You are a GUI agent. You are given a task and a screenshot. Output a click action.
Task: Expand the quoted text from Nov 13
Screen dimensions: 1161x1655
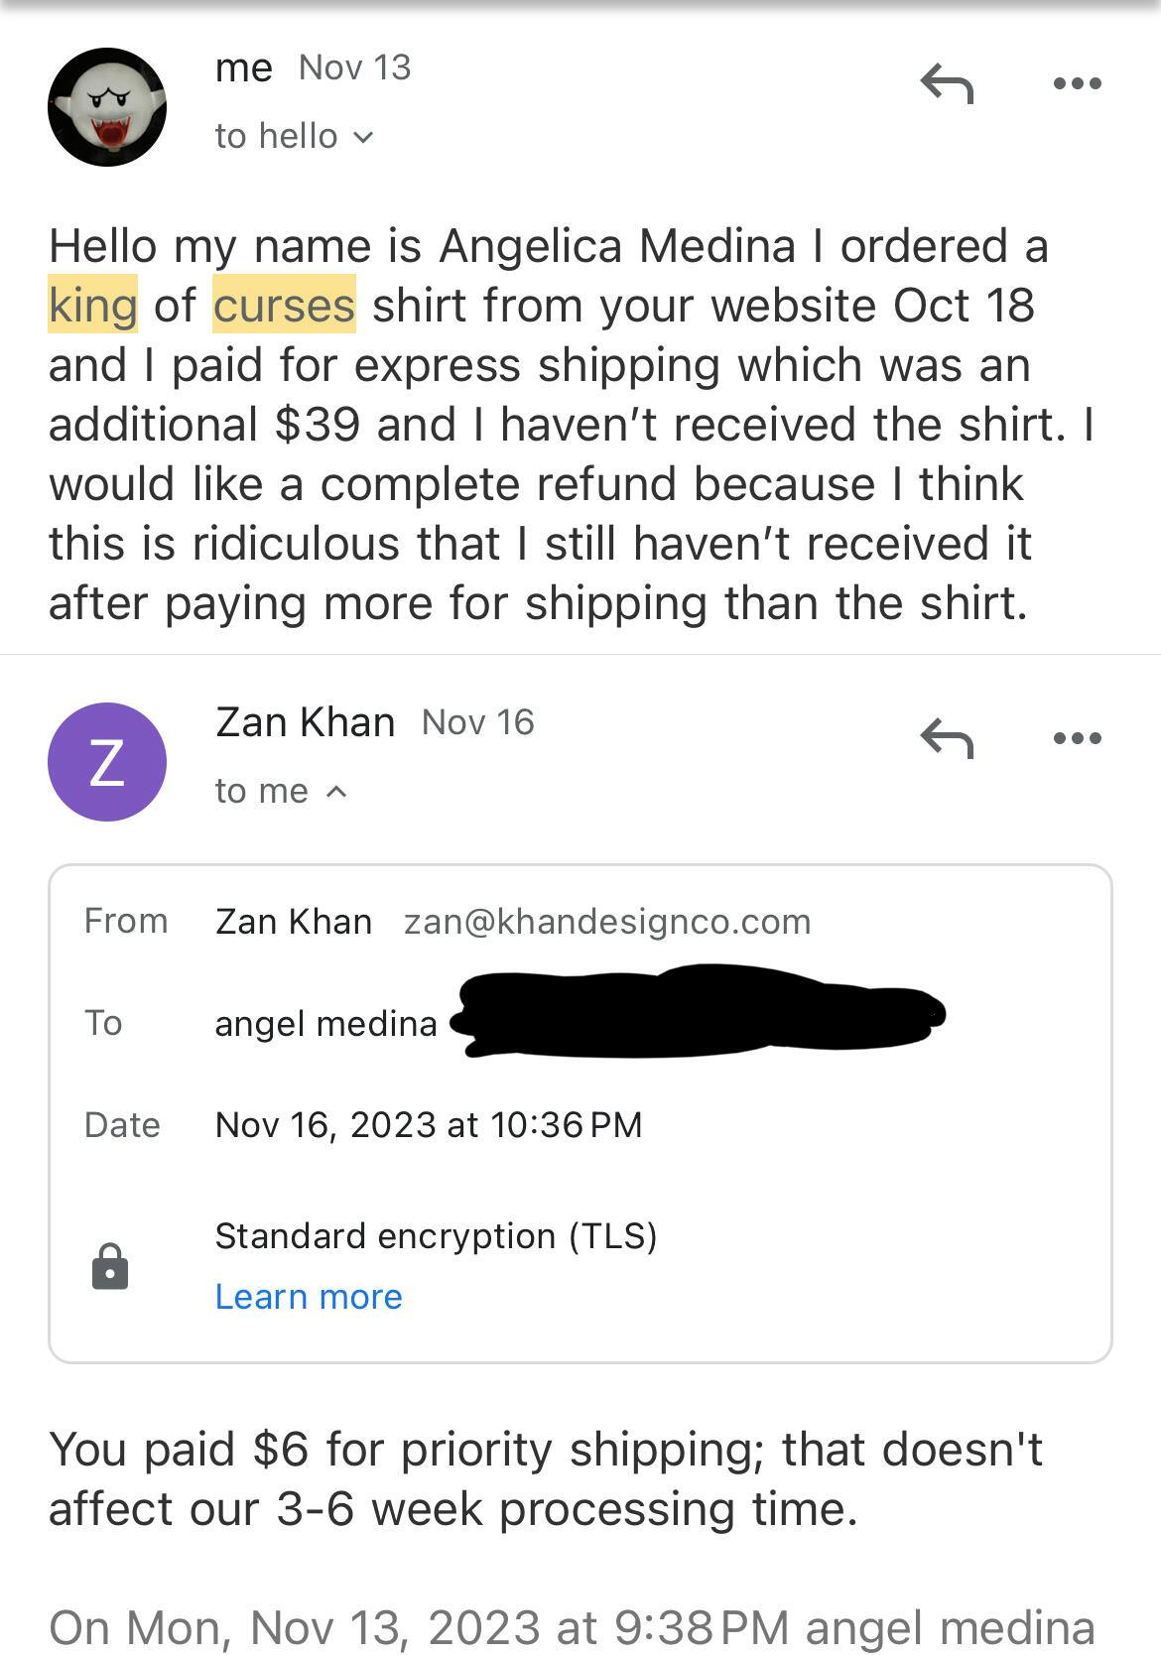(572, 1627)
